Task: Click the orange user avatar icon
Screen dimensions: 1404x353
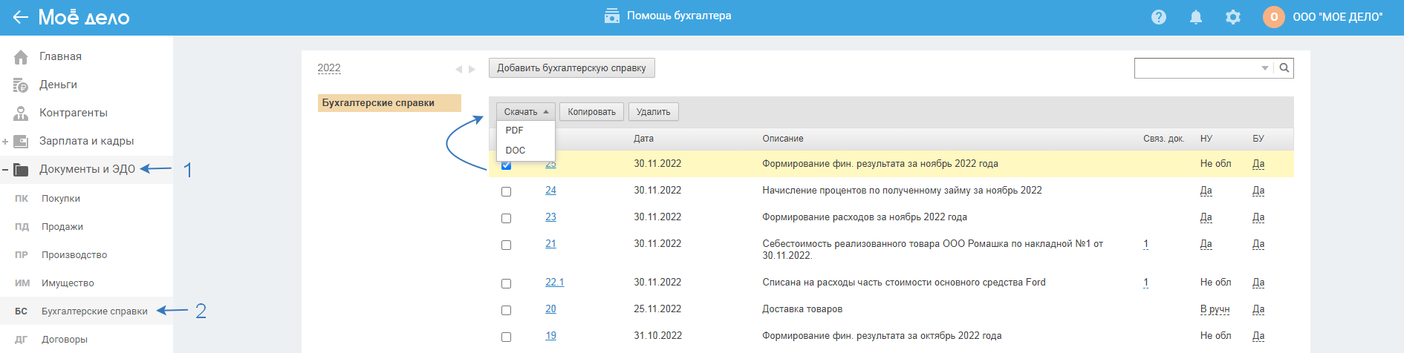Action: click(x=1273, y=17)
